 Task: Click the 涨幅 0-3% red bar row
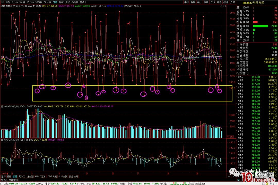point(257,22)
